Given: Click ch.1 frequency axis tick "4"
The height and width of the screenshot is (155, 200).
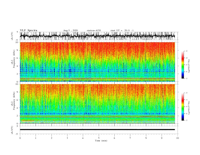Looking at the screenshot, I should pos(18,66).
